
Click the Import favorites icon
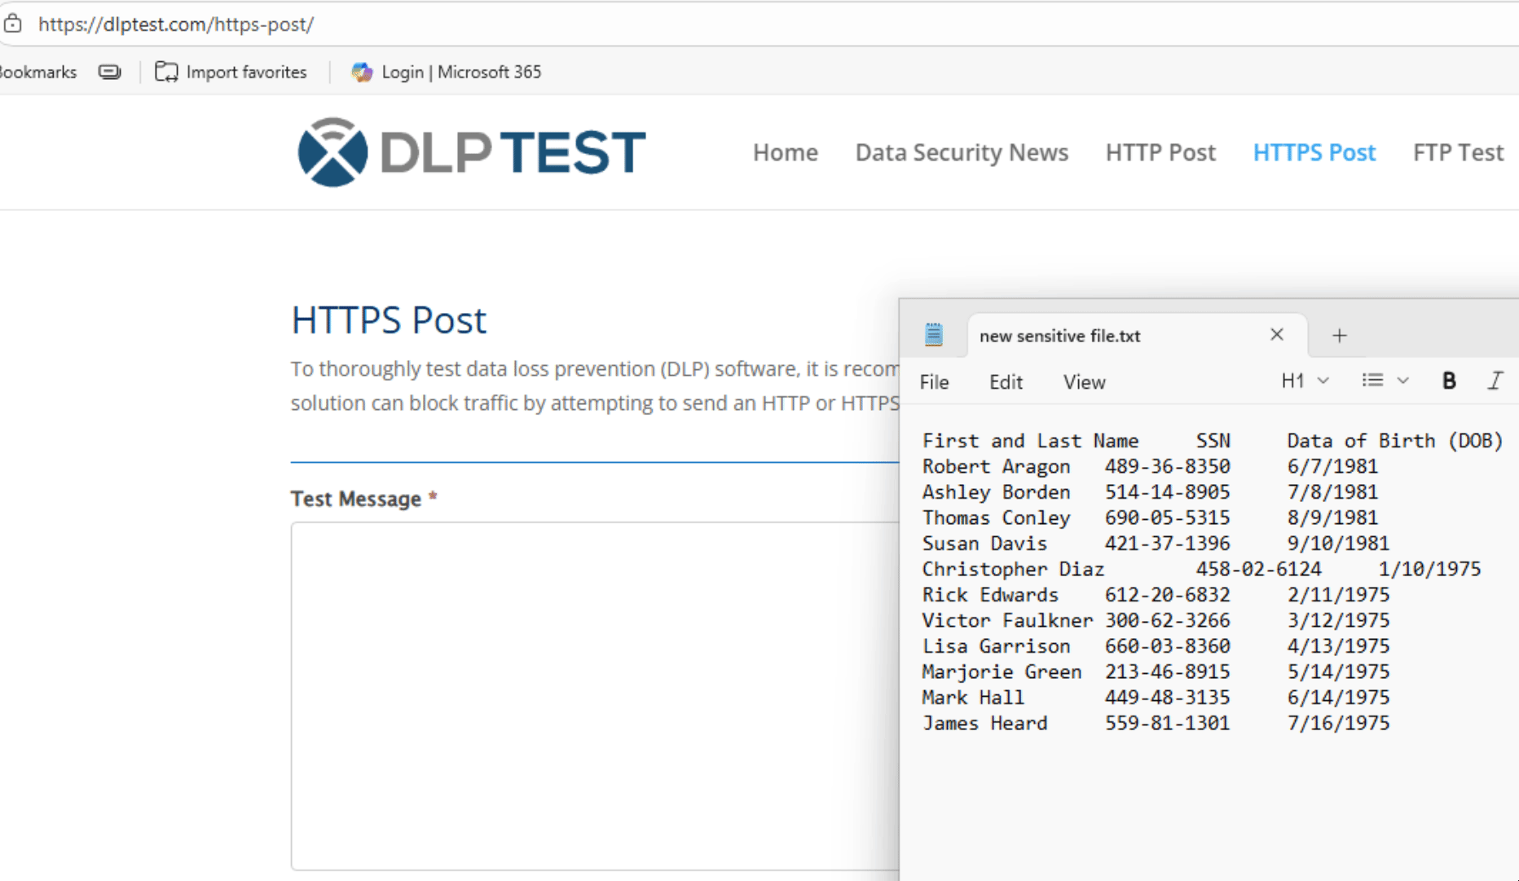(x=166, y=72)
